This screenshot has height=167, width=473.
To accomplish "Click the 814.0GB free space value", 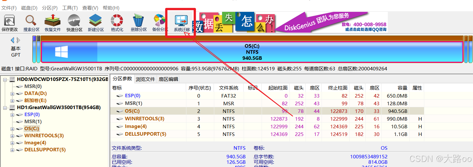I will 377,162.
